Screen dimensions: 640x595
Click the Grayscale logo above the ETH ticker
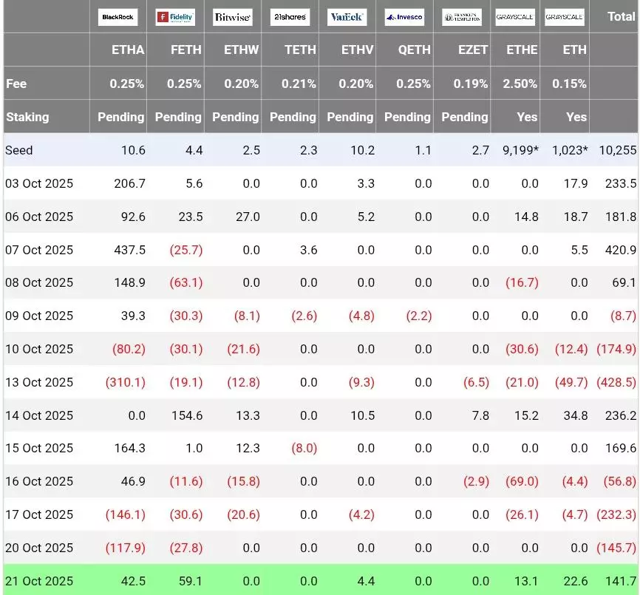point(565,17)
